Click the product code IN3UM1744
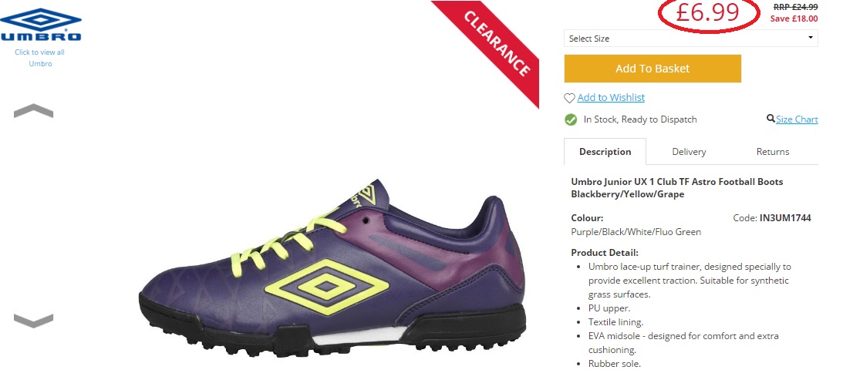Viewport: 843px width, 380px height. (x=785, y=218)
